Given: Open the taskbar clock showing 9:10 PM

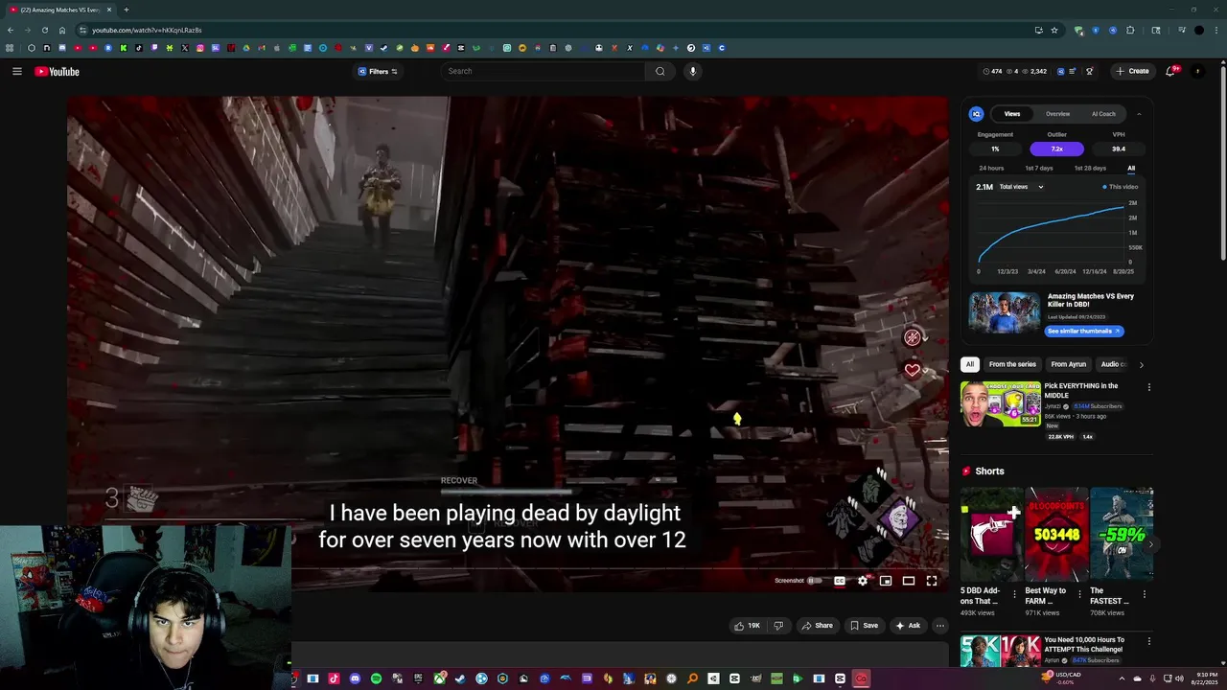Looking at the screenshot, I should pyautogui.click(x=1205, y=678).
